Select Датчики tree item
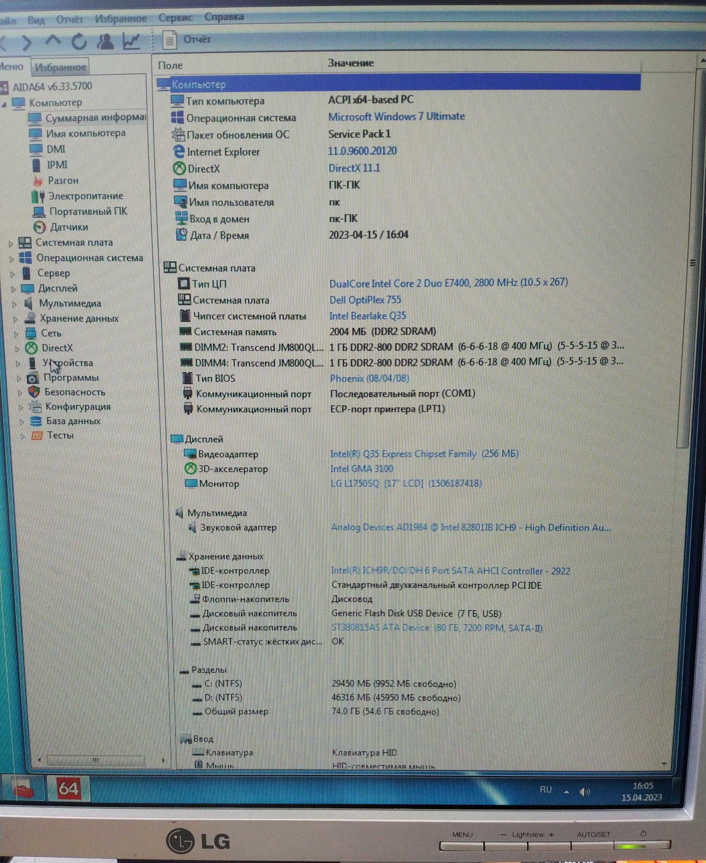706x863 pixels. point(69,227)
